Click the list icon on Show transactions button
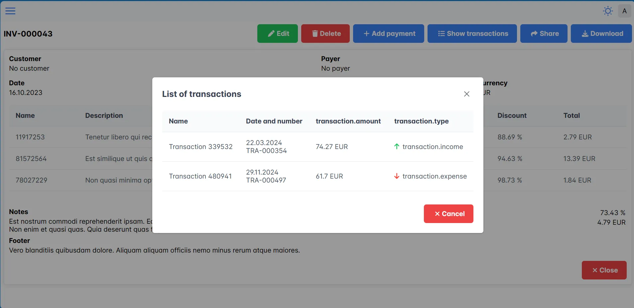This screenshot has height=308, width=634. (x=441, y=33)
